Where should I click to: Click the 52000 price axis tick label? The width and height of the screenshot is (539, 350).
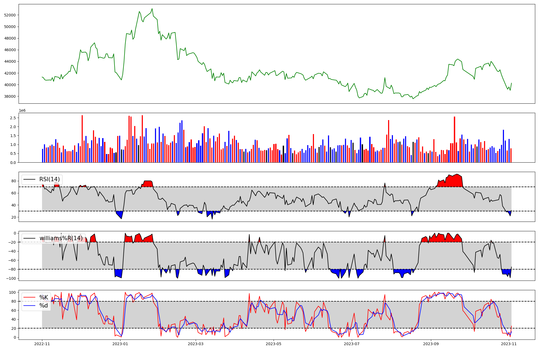click(10, 15)
